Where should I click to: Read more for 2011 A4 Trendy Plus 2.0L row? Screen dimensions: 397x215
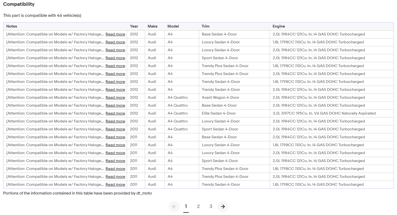(x=115, y=177)
